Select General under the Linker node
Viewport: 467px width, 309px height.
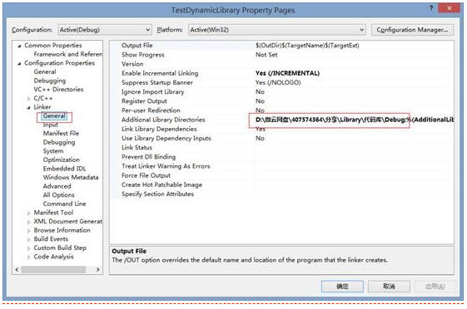pos(54,116)
